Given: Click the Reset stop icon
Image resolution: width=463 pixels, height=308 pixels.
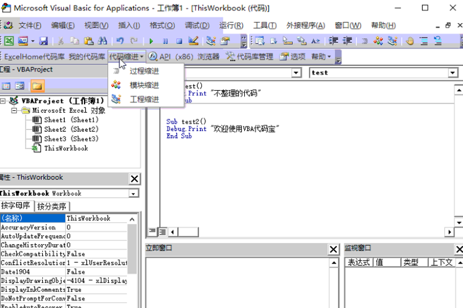Looking at the screenshot, I should pyautogui.click(x=179, y=41).
